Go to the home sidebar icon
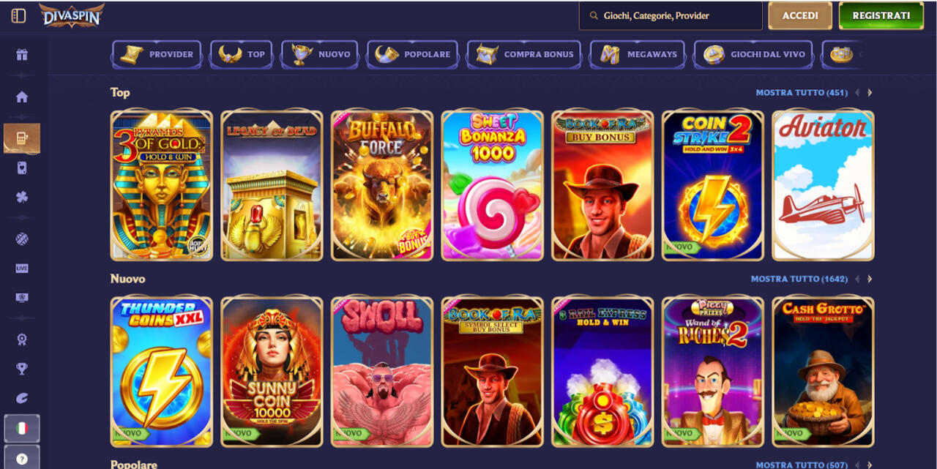This screenshot has width=937, height=469. [22, 97]
